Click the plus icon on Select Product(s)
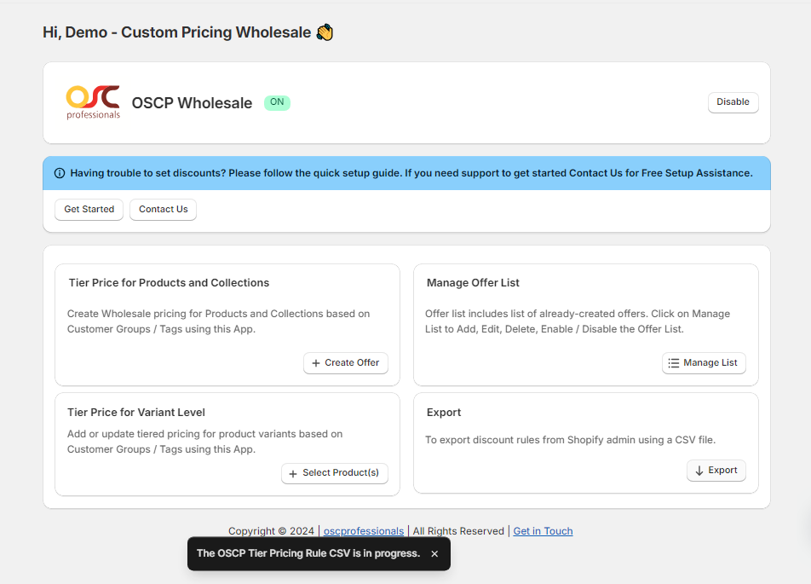The width and height of the screenshot is (811, 584). (294, 473)
